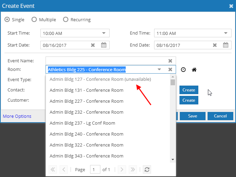Open the End Date calendar picker
The width and height of the screenshot is (236, 177).
click(226, 45)
